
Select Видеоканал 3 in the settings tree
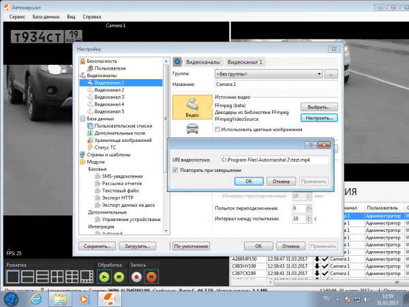108,97
